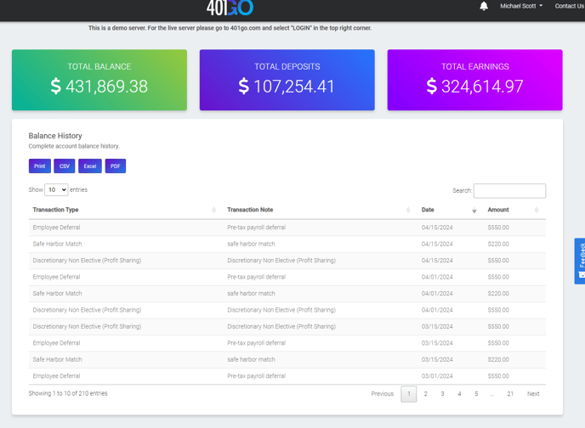This screenshot has height=428, width=585.
Task: Sort by Transaction Type column arrows
Action: tap(213, 210)
